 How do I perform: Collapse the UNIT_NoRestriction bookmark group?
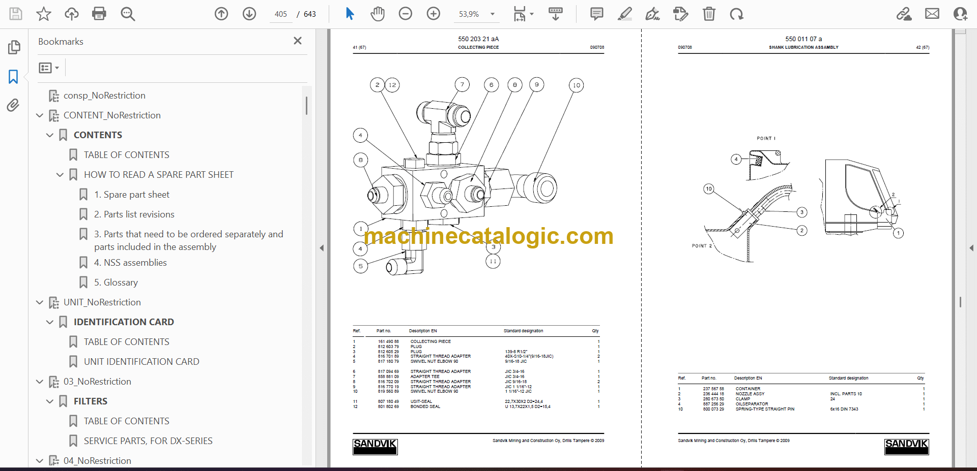pos(40,302)
